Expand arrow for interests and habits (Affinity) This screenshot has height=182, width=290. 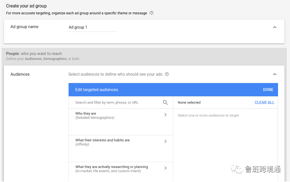point(165,142)
